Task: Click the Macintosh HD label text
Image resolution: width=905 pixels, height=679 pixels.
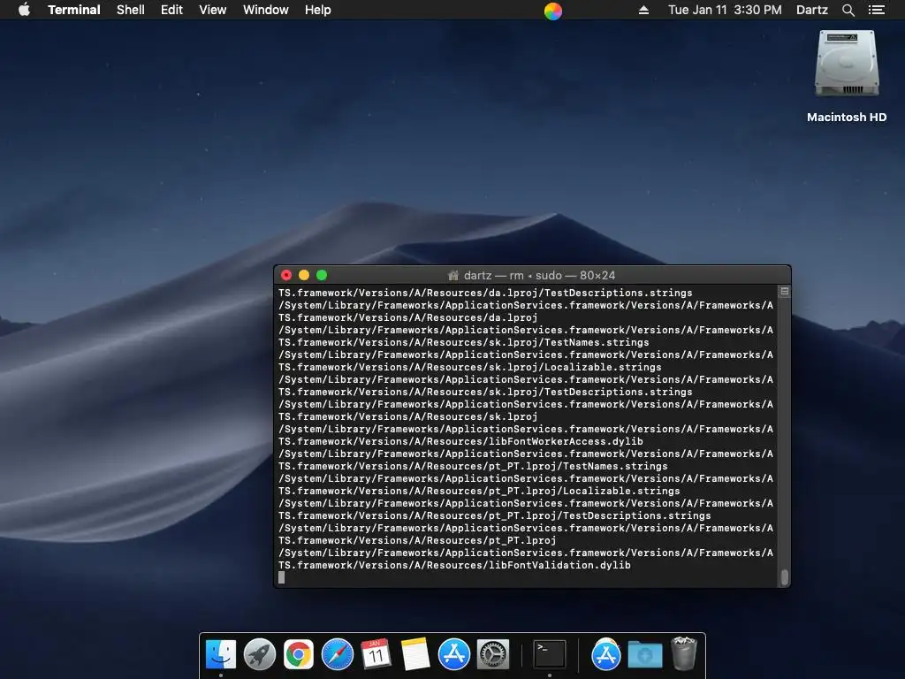Action: coord(847,118)
